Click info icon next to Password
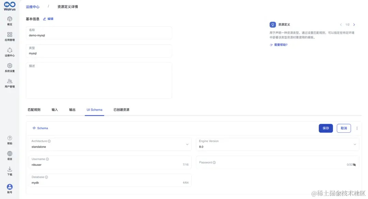Image resolution: width=368 pixels, height=199 pixels. (x=214, y=163)
